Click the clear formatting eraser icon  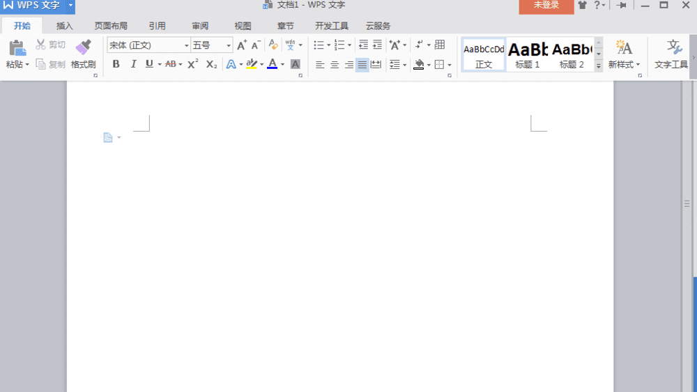pos(273,45)
